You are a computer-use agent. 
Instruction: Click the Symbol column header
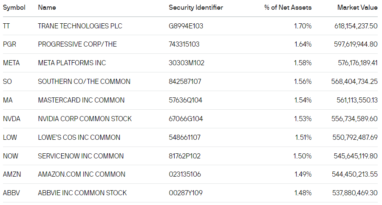[14, 8]
